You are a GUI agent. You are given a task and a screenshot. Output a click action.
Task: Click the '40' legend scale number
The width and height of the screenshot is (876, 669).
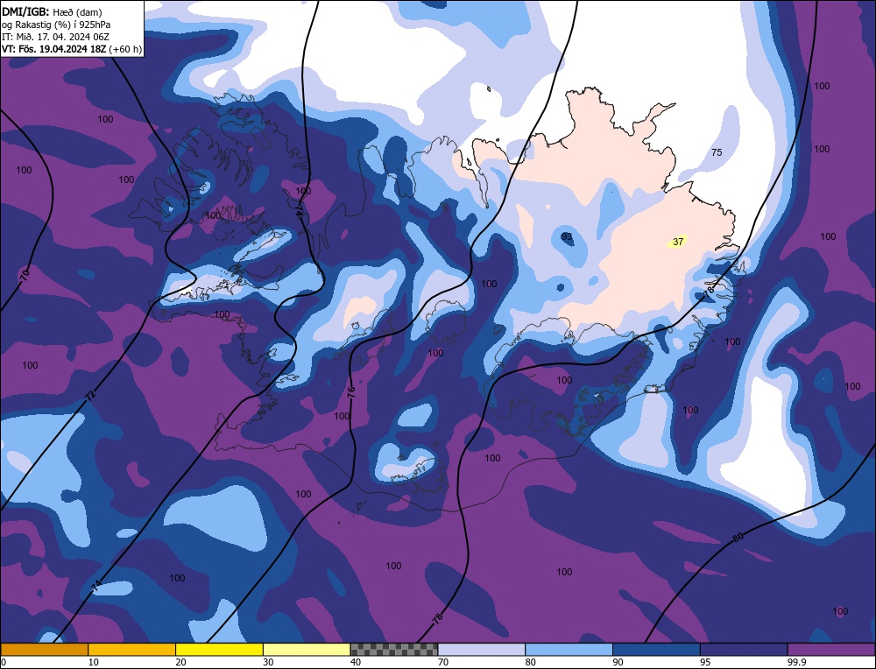356,662
